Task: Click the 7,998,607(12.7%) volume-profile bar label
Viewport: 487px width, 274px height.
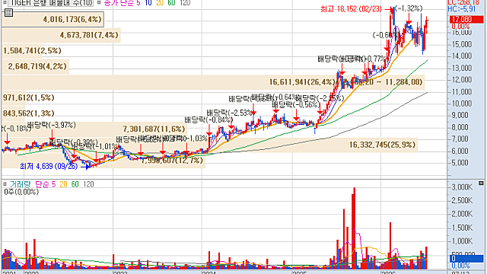Action: coord(172,161)
